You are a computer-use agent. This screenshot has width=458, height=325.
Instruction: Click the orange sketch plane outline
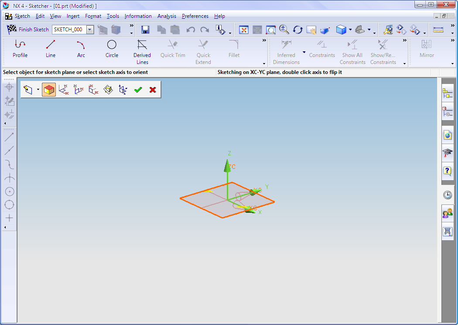click(228, 200)
